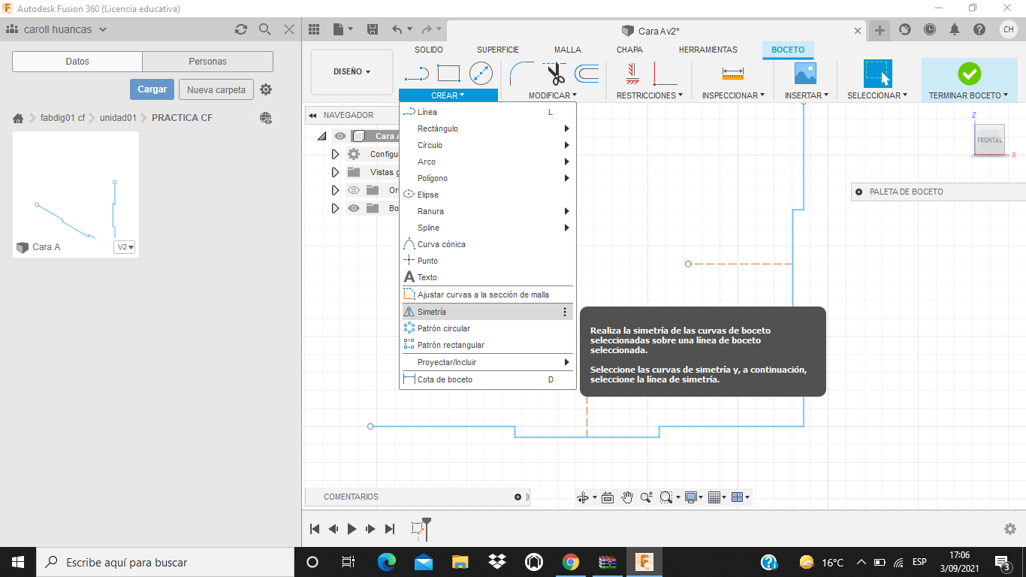Choose Simetría from the Crear menu

click(487, 312)
